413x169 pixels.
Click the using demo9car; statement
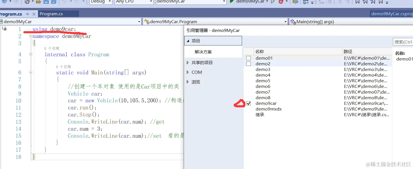pos(54,29)
